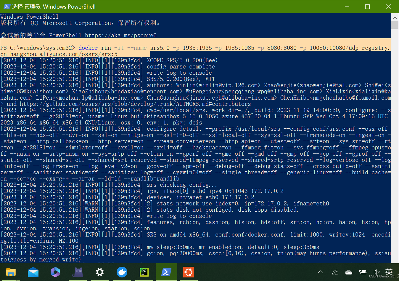The width and height of the screenshot is (399, 281).
Task: Click the scrollbar up arrow
Action: tap(395, 17)
